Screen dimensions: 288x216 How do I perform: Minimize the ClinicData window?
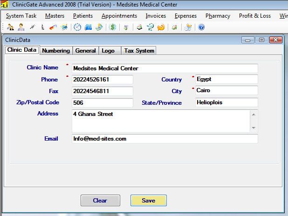[x=248, y=40]
